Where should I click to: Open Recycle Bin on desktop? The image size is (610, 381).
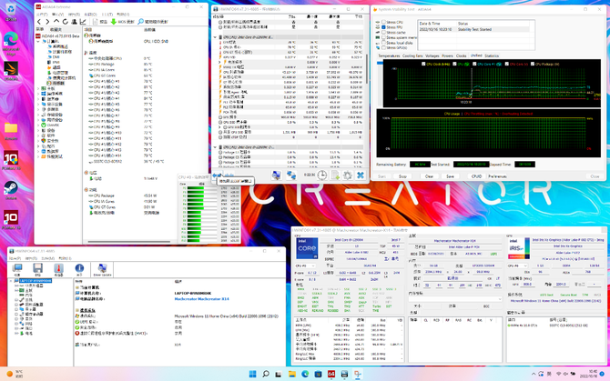click(11, 10)
